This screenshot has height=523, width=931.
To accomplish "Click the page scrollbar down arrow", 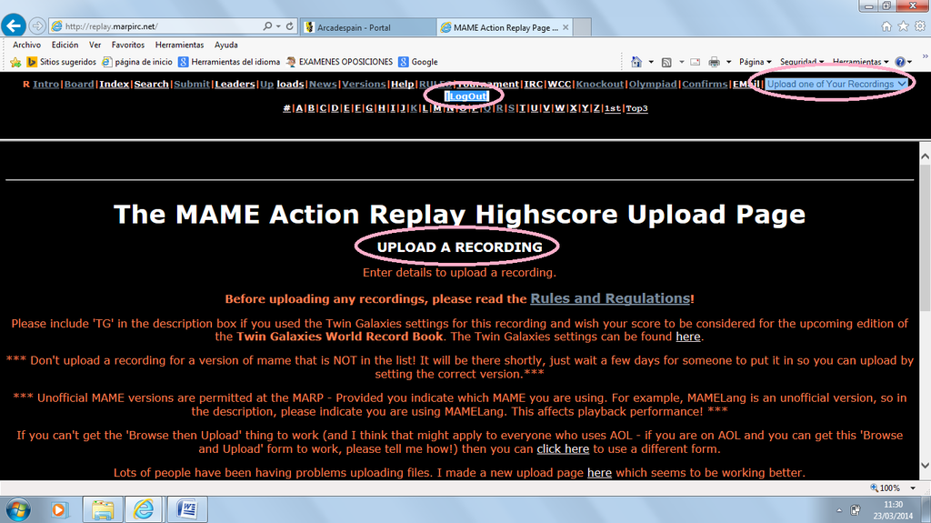I will [925, 466].
